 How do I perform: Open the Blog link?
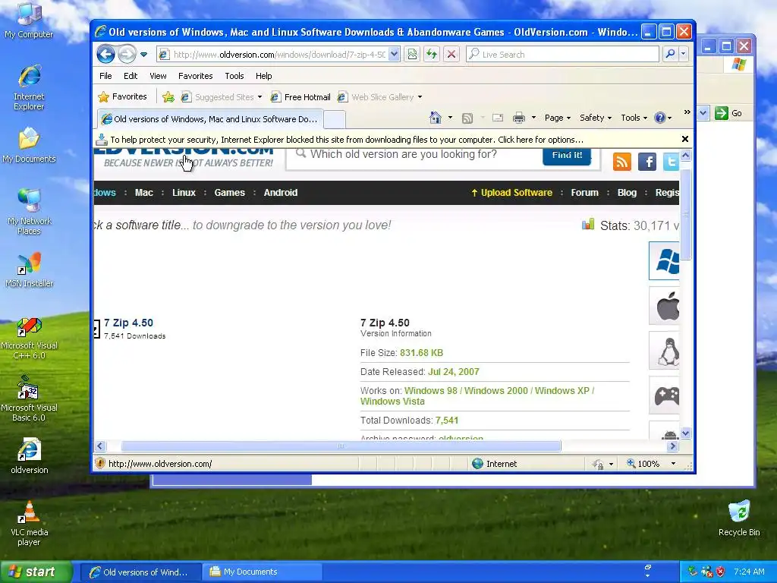(627, 193)
